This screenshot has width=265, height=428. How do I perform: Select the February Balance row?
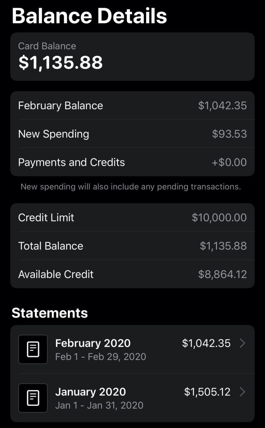point(132,105)
